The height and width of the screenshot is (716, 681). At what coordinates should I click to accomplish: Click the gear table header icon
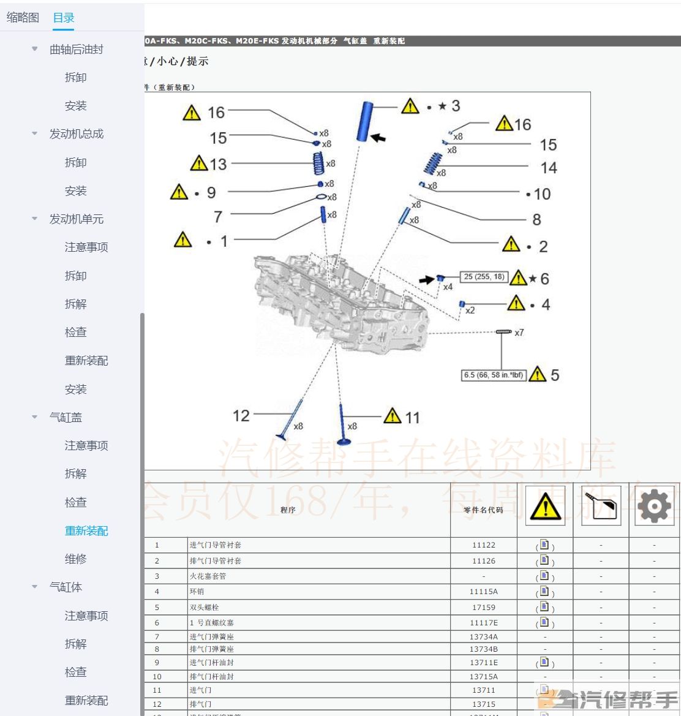(x=655, y=506)
